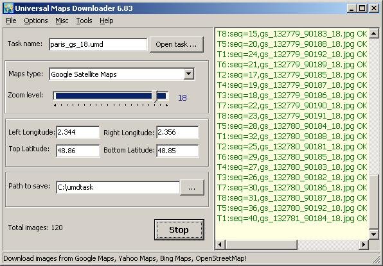
Task: Click log line T4:seq=27 gs_132780_90183
Action: coord(292,167)
